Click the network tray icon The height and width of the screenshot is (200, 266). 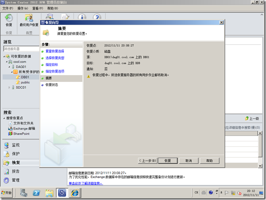point(233,193)
